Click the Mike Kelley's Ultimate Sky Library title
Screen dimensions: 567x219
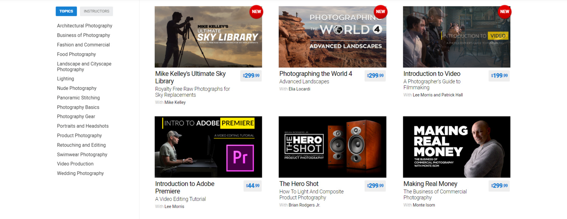[190, 77]
